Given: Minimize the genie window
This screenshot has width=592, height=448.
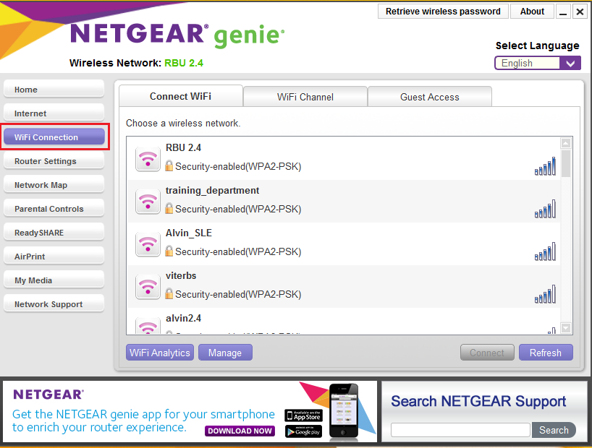Looking at the screenshot, I should [x=563, y=12].
